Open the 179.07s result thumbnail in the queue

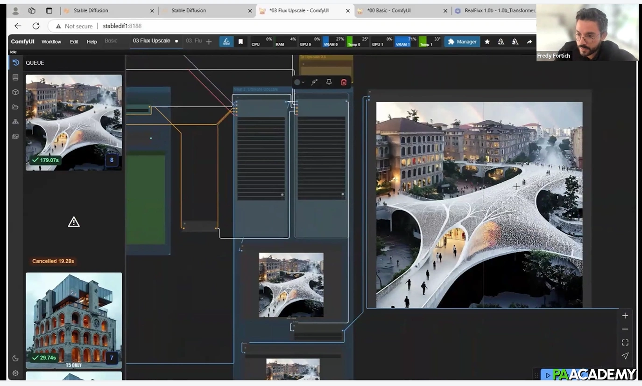[73, 122]
